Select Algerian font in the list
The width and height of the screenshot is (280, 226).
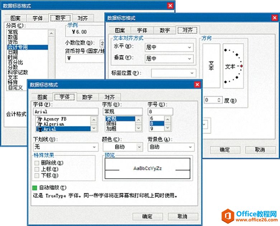pos(63,124)
